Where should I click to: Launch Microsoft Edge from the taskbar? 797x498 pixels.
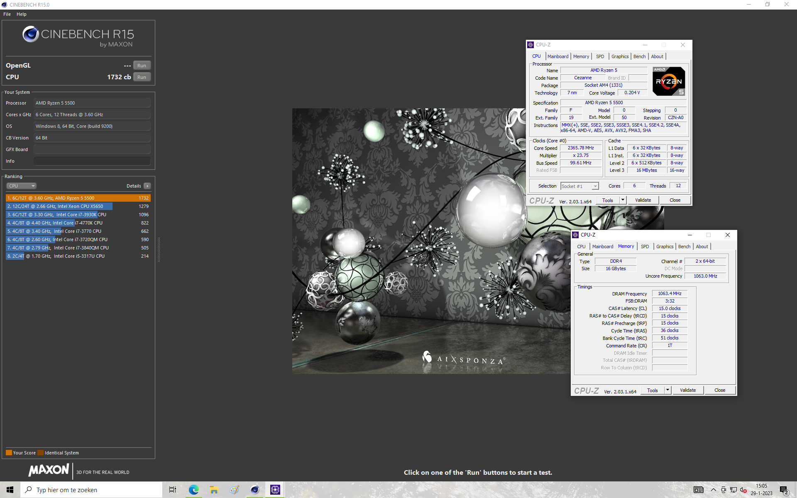193,490
